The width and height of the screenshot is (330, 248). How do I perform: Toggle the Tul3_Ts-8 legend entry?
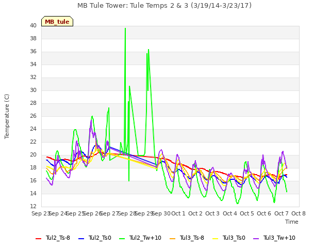pyautogui.click(x=187, y=238)
